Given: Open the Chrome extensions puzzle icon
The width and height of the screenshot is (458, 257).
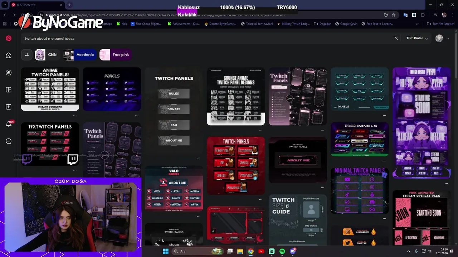Looking at the screenshot, I should tap(423, 15).
